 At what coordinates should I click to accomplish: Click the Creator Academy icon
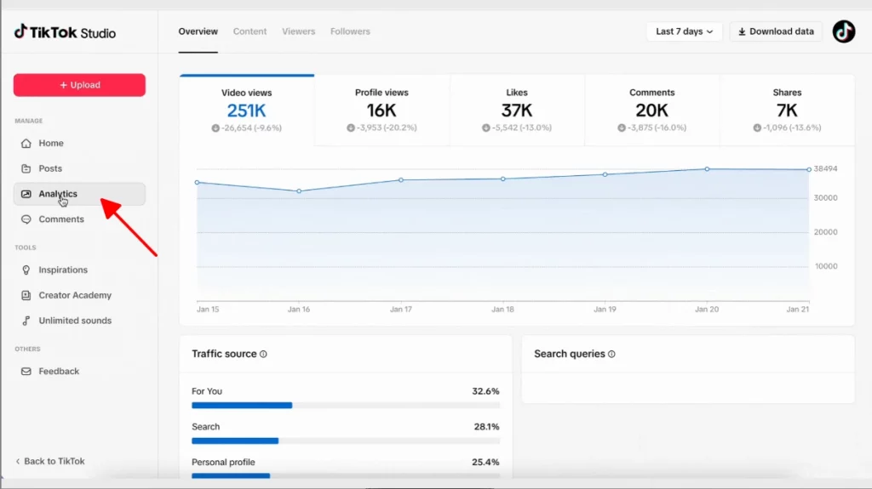coord(26,295)
